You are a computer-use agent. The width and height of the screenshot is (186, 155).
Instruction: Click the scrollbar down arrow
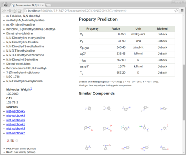tap(184, 153)
